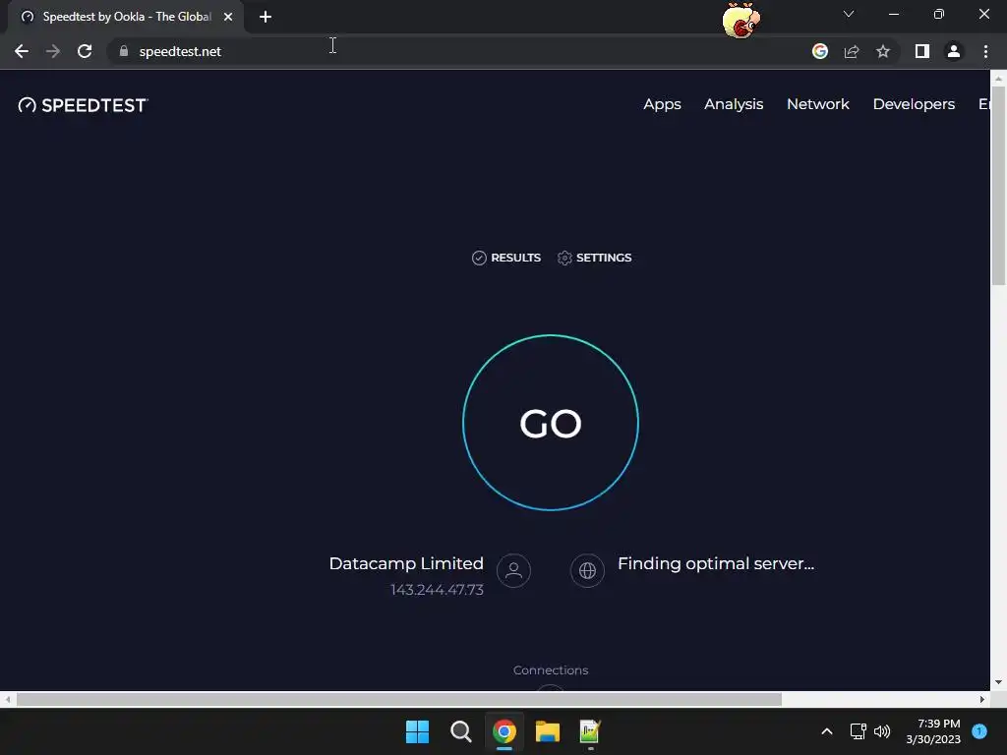Click the share page icon

[852, 51]
